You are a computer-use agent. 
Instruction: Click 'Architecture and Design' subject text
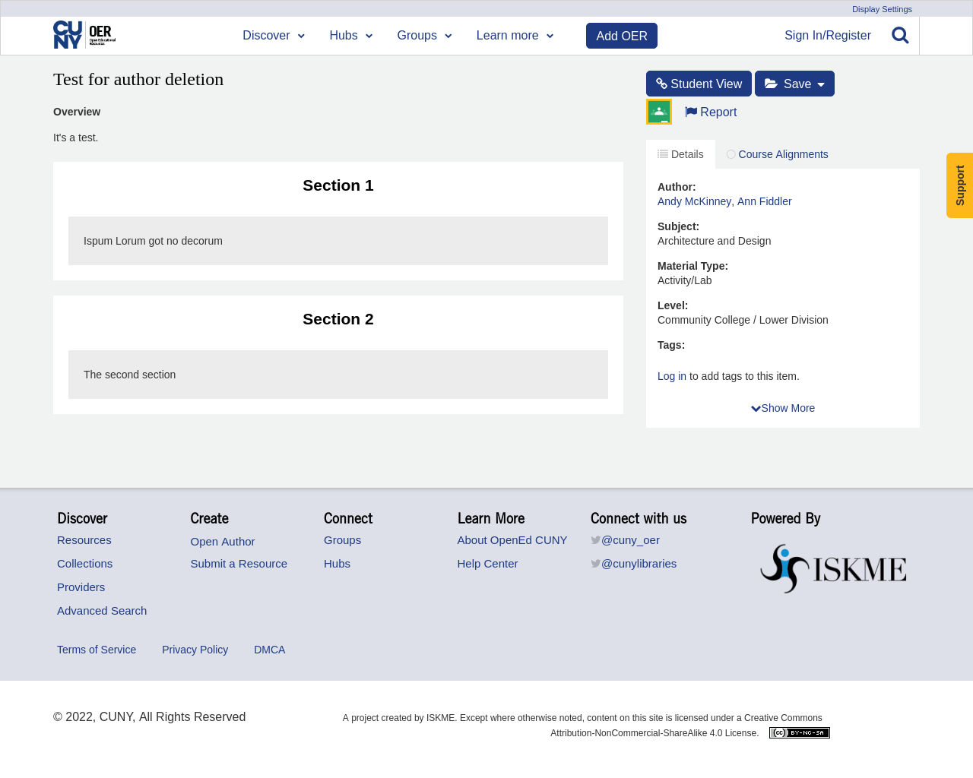point(714,241)
